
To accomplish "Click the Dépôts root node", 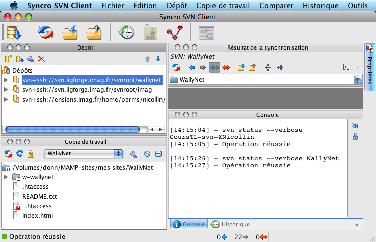I will tap(22, 71).
